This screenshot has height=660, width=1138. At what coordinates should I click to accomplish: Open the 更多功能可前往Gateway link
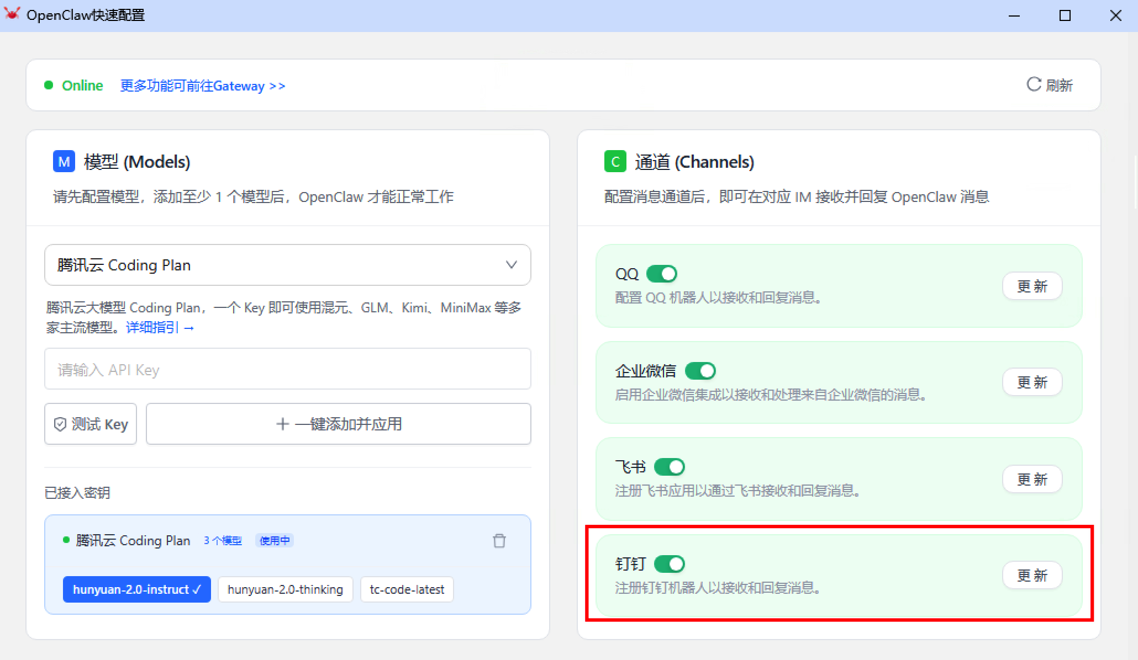point(202,86)
